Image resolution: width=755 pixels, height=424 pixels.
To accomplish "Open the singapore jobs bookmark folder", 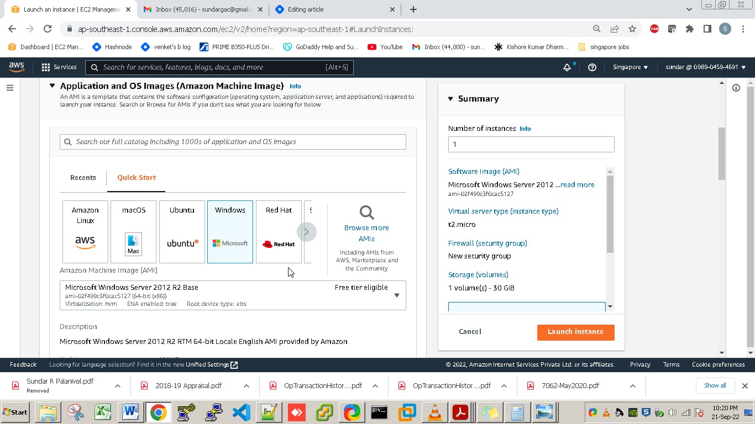I will point(604,47).
